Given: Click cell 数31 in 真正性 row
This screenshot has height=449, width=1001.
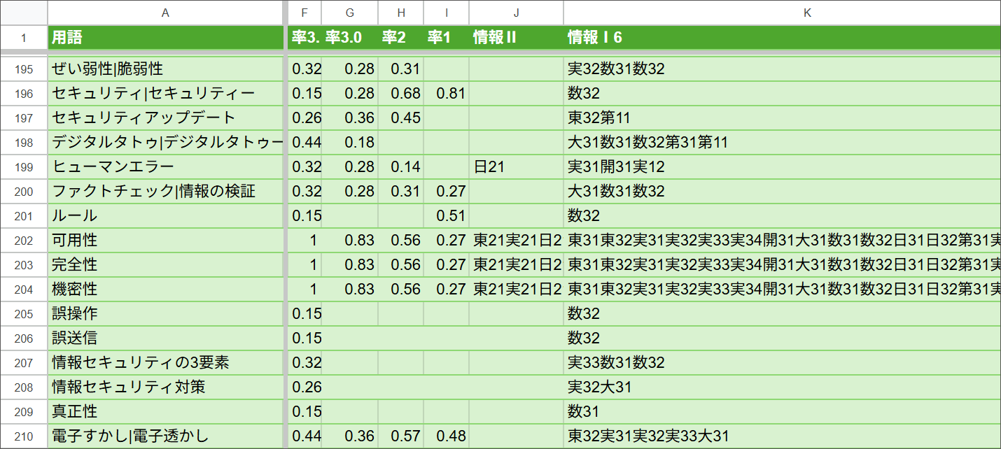Looking at the screenshot, I should coord(782,411).
